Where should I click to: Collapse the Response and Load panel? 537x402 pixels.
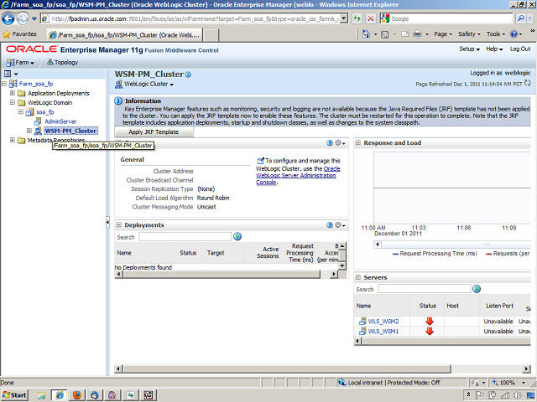(x=358, y=143)
